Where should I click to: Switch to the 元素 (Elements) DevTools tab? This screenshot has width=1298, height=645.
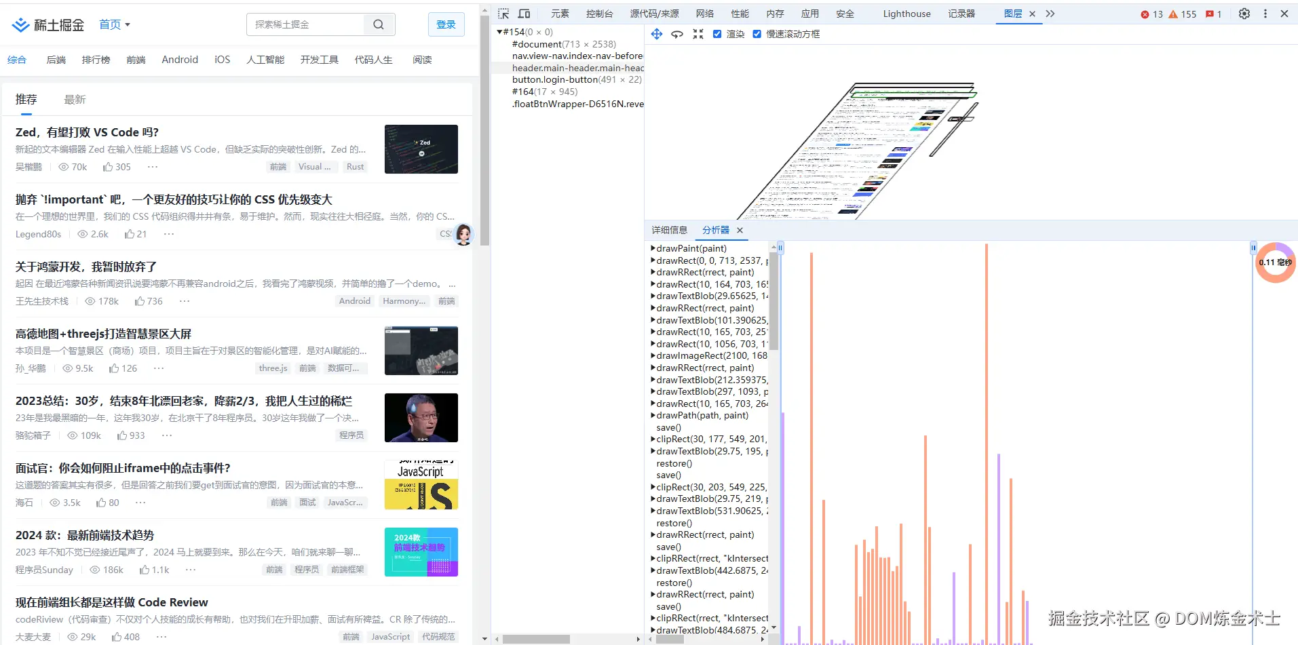[560, 14]
